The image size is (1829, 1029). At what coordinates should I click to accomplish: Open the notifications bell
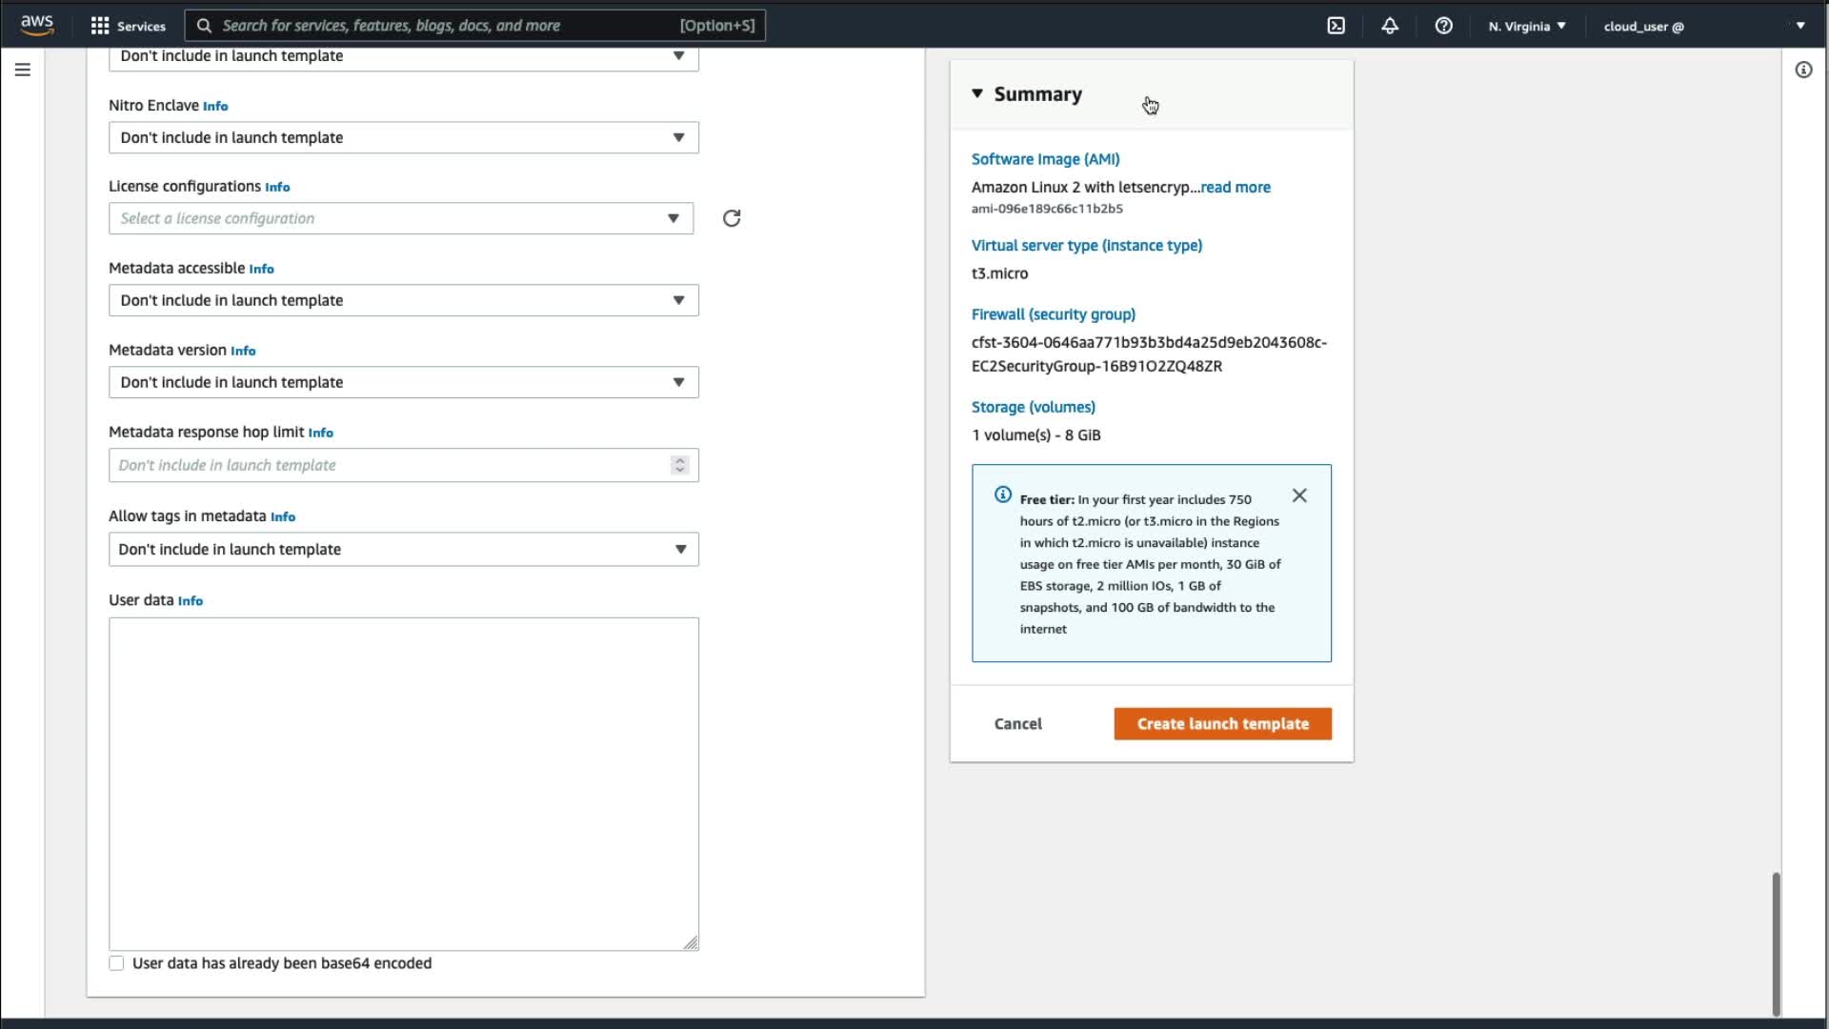pyautogui.click(x=1390, y=26)
